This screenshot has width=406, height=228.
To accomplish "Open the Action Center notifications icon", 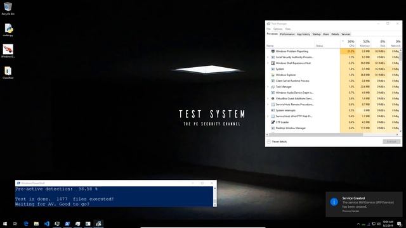I will click(400, 224).
